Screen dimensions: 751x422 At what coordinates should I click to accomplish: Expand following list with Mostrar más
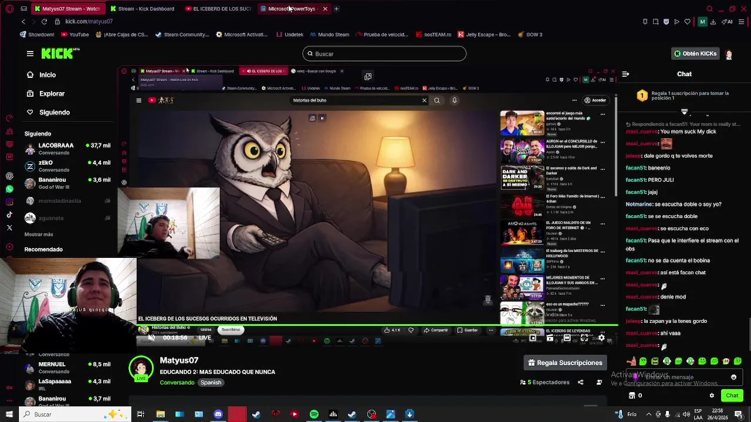39,234
